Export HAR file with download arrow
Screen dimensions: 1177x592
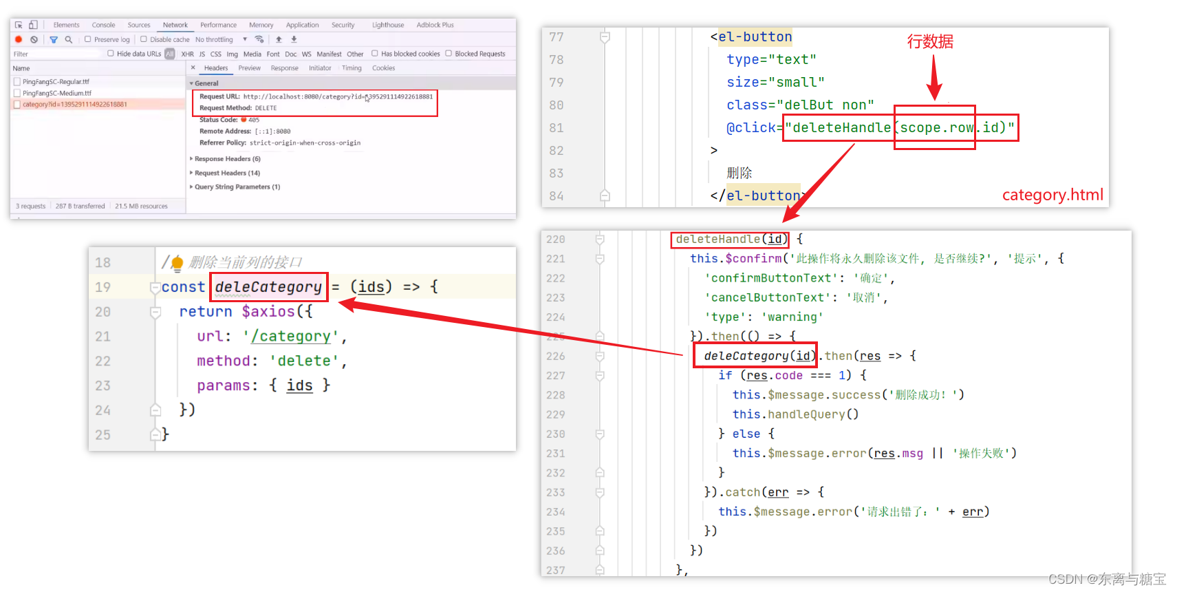pyautogui.click(x=294, y=39)
